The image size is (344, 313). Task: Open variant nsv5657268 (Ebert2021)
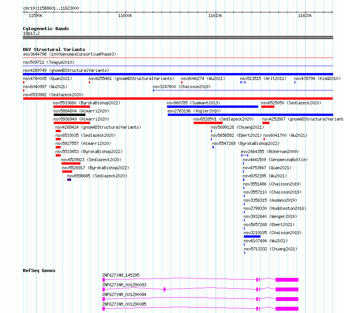click(269, 225)
